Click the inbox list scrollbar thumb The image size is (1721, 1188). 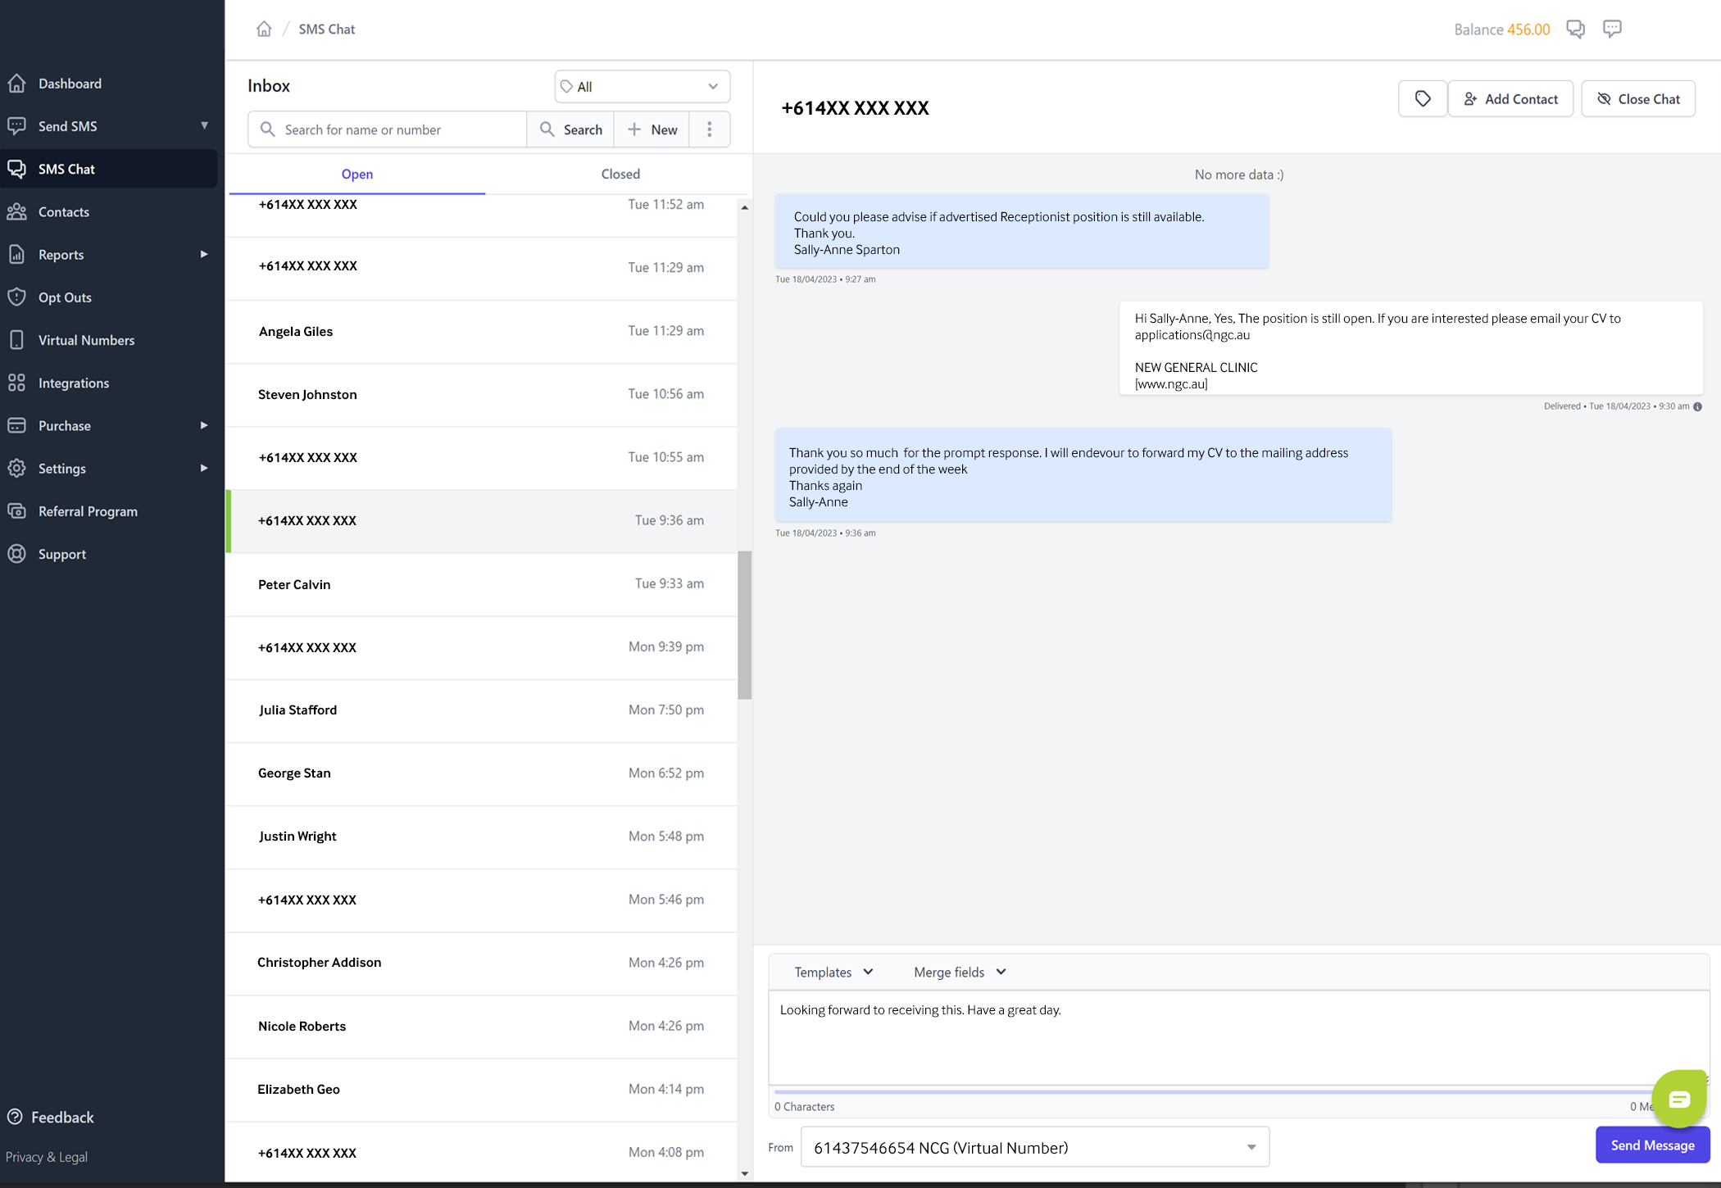tap(745, 624)
